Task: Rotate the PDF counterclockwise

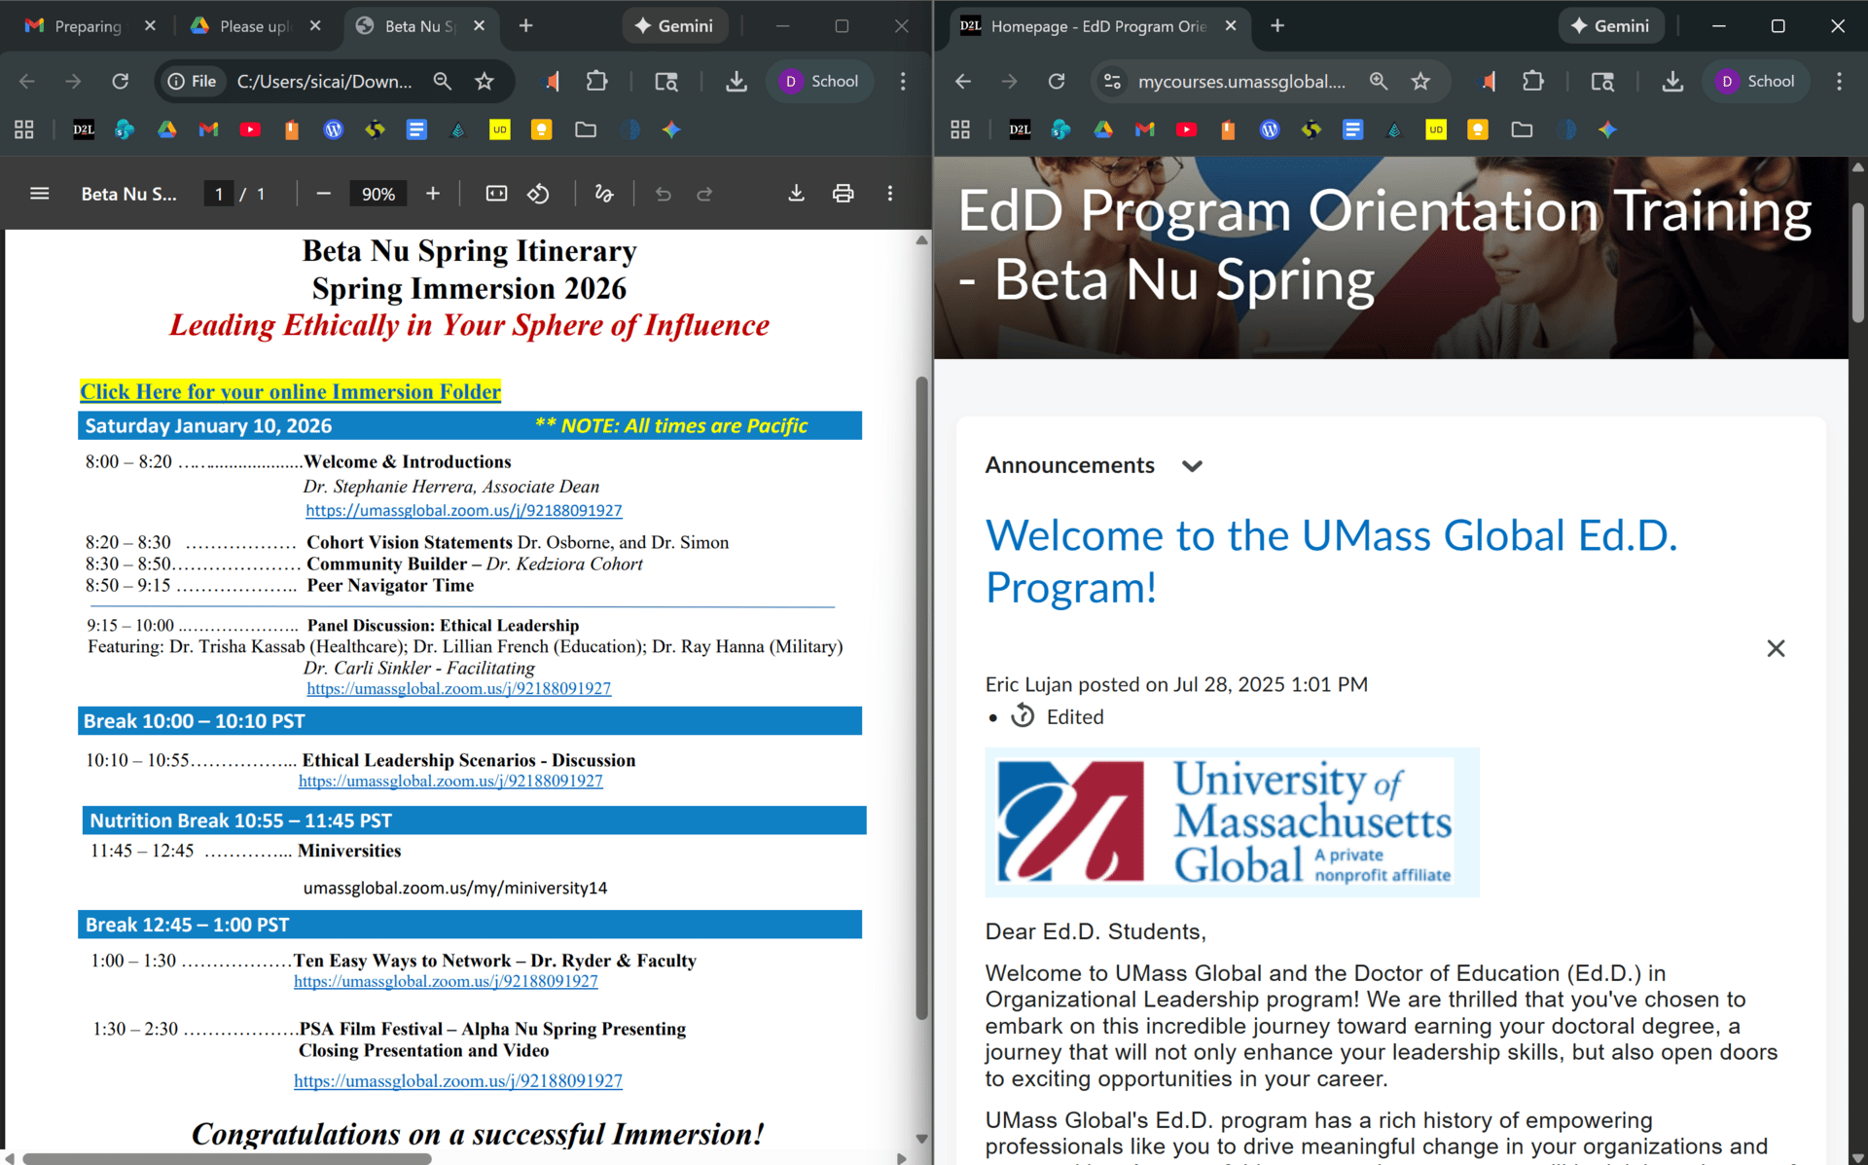Action: pyautogui.click(x=538, y=194)
